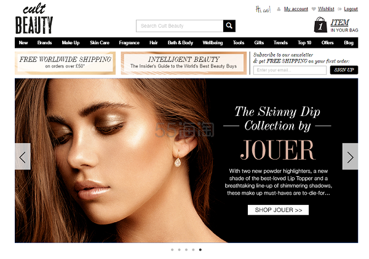Open the Blog menu
Screen dimensions: 369x259
pos(349,43)
